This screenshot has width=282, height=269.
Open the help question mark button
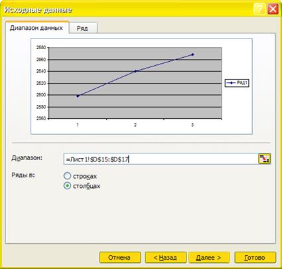click(259, 9)
